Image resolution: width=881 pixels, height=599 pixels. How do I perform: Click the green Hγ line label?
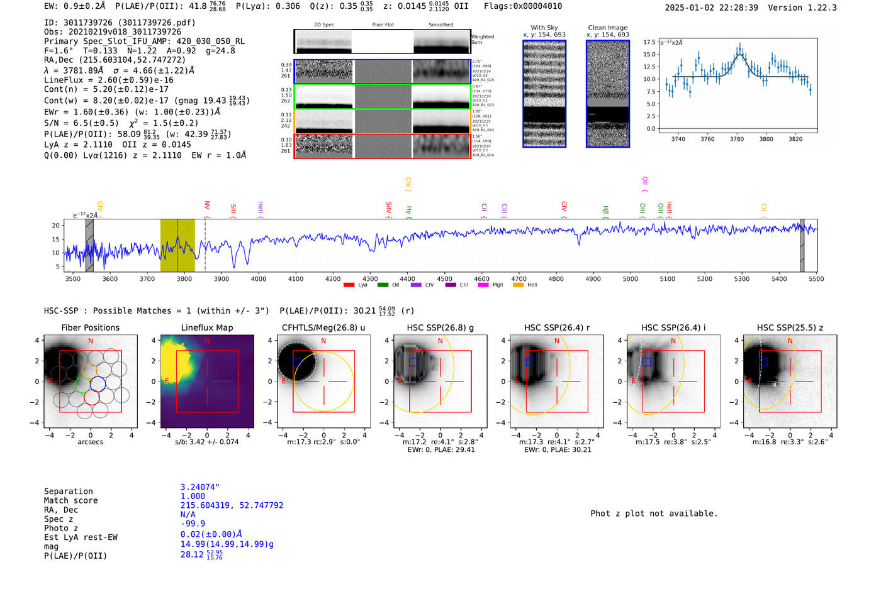click(x=408, y=211)
